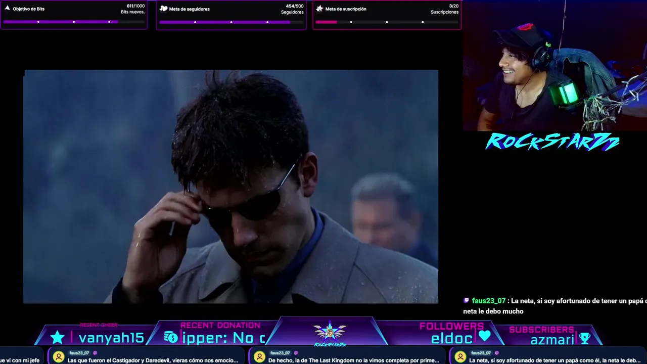Click the '811/1000' Bits count
This screenshot has height=364, width=647.
135,6
